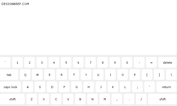Toggle the caps lock key
The image size is (177, 106).
tap(10, 87)
